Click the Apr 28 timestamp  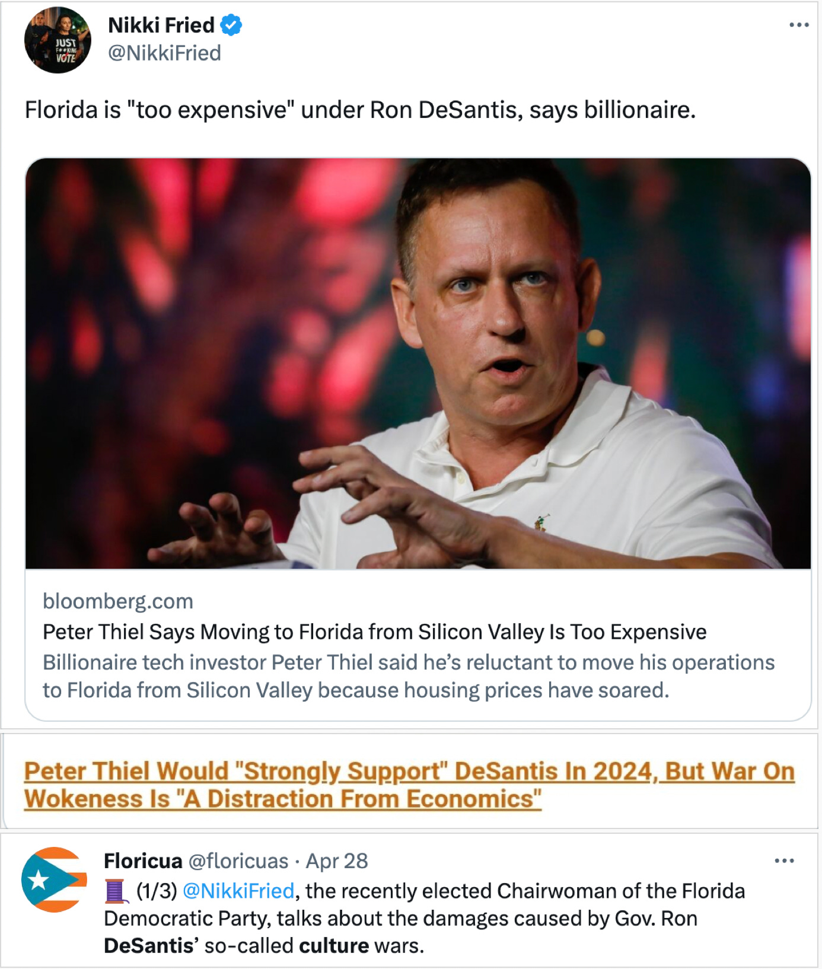point(337,861)
